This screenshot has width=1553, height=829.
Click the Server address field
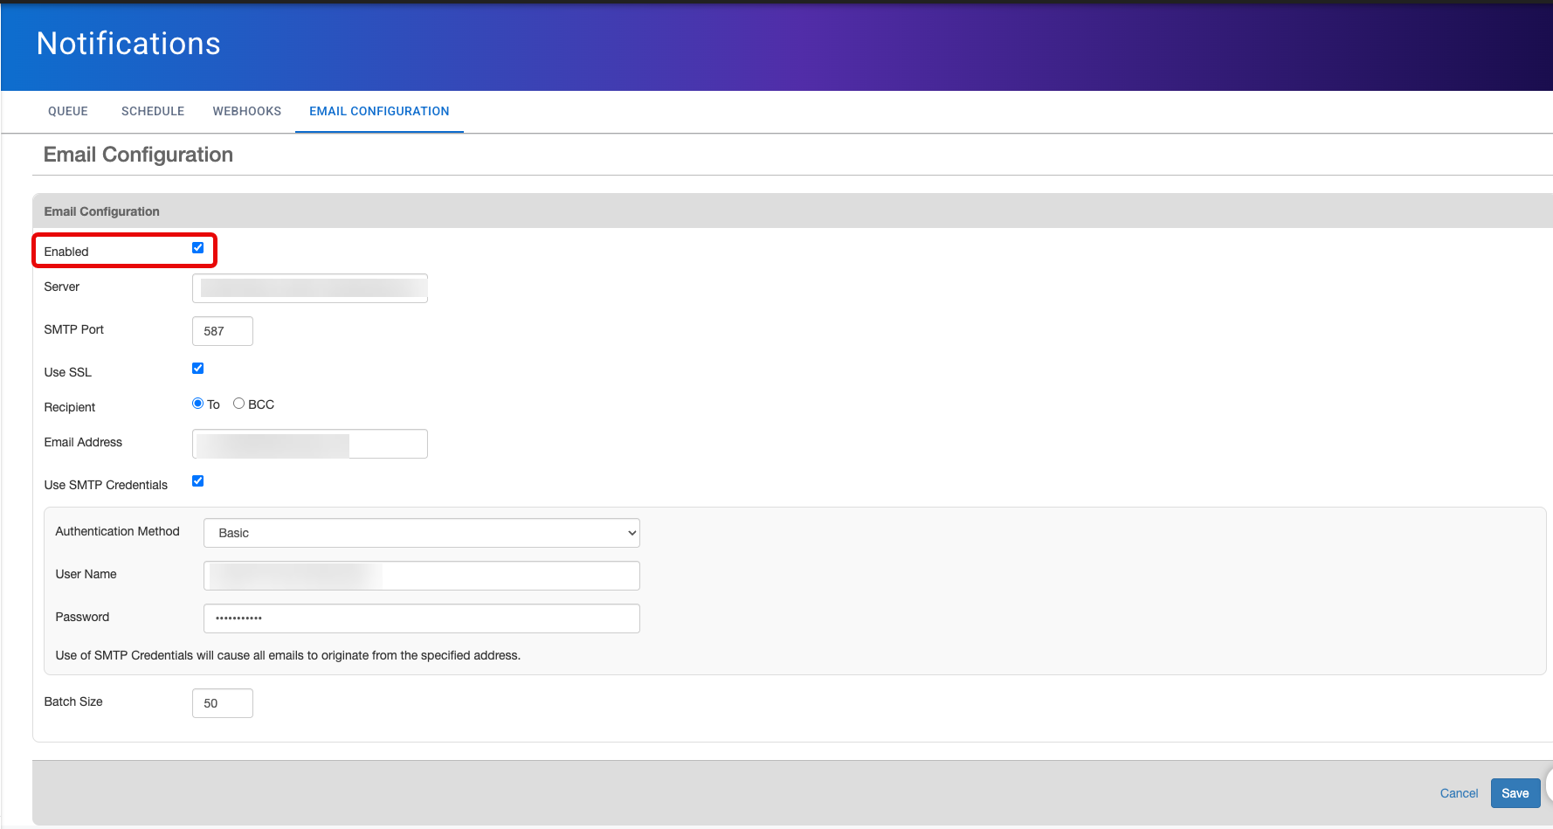(x=309, y=287)
